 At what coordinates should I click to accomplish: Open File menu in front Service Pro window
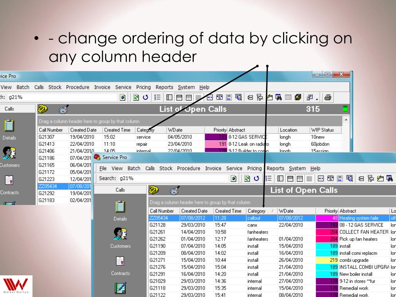click(x=103, y=169)
